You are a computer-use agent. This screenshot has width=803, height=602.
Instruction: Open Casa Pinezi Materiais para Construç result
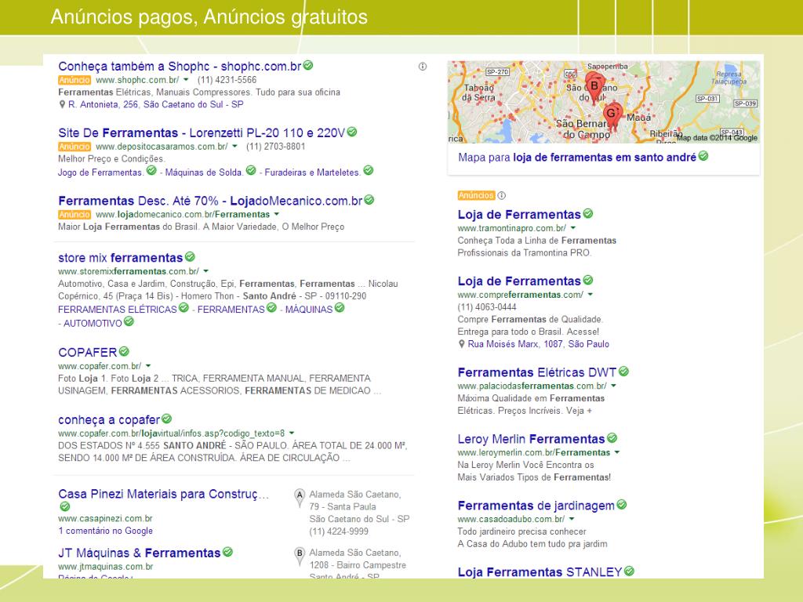(163, 494)
